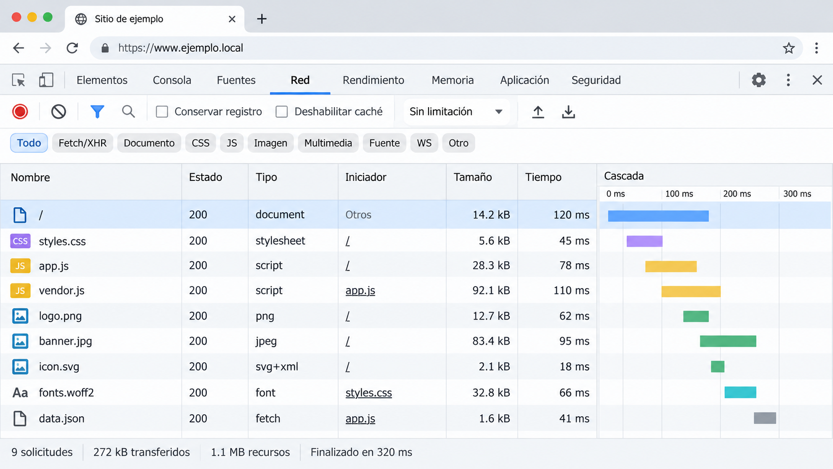Filter requests by WS
Image resolution: width=833 pixels, height=469 pixels.
[x=424, y=143]
